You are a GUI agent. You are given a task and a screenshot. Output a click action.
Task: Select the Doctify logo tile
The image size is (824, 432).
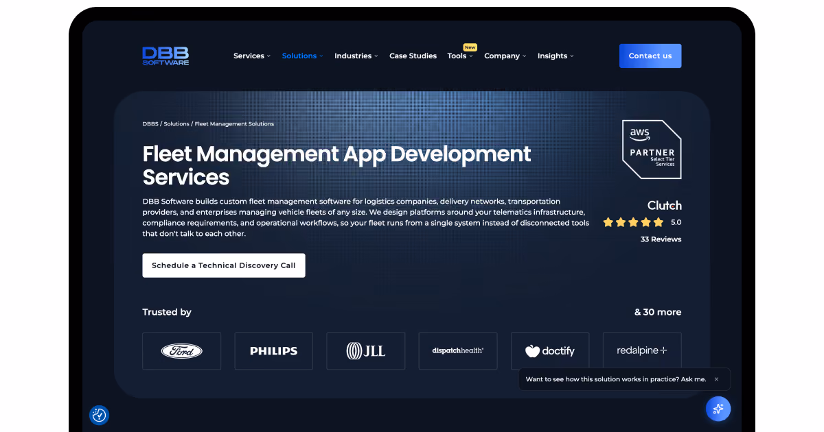click(x=550, y=351)
